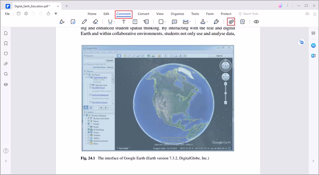The width and height of the screenshot is (319, 175).
Task: Switch to the Edit tab
Action: point(106,14)
